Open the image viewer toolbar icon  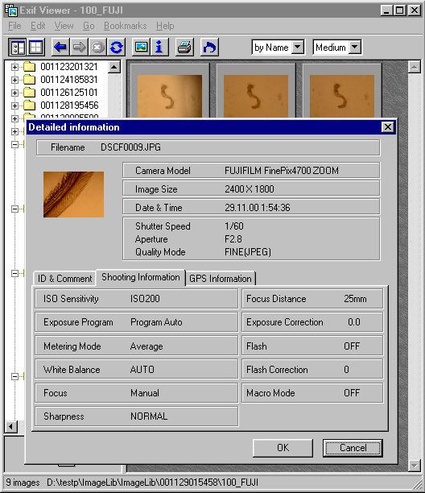pos(141,48)
